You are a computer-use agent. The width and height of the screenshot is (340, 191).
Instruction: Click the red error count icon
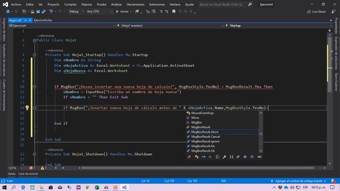click(31, 168)
